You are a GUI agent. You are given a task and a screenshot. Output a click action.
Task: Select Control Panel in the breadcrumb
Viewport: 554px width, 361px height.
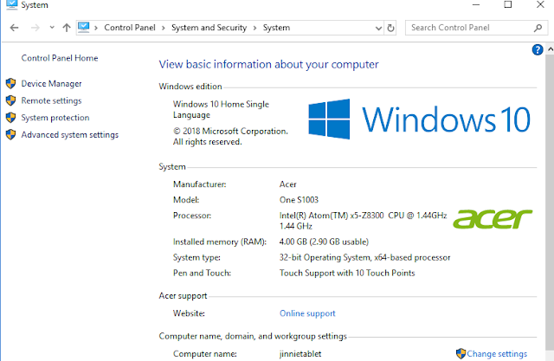pos(130,28)
